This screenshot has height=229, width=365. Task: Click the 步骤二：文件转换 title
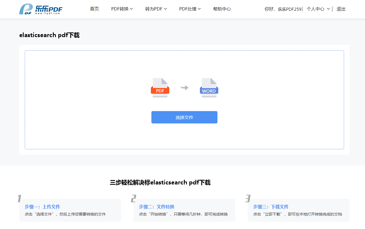click(x=157, y=207)
